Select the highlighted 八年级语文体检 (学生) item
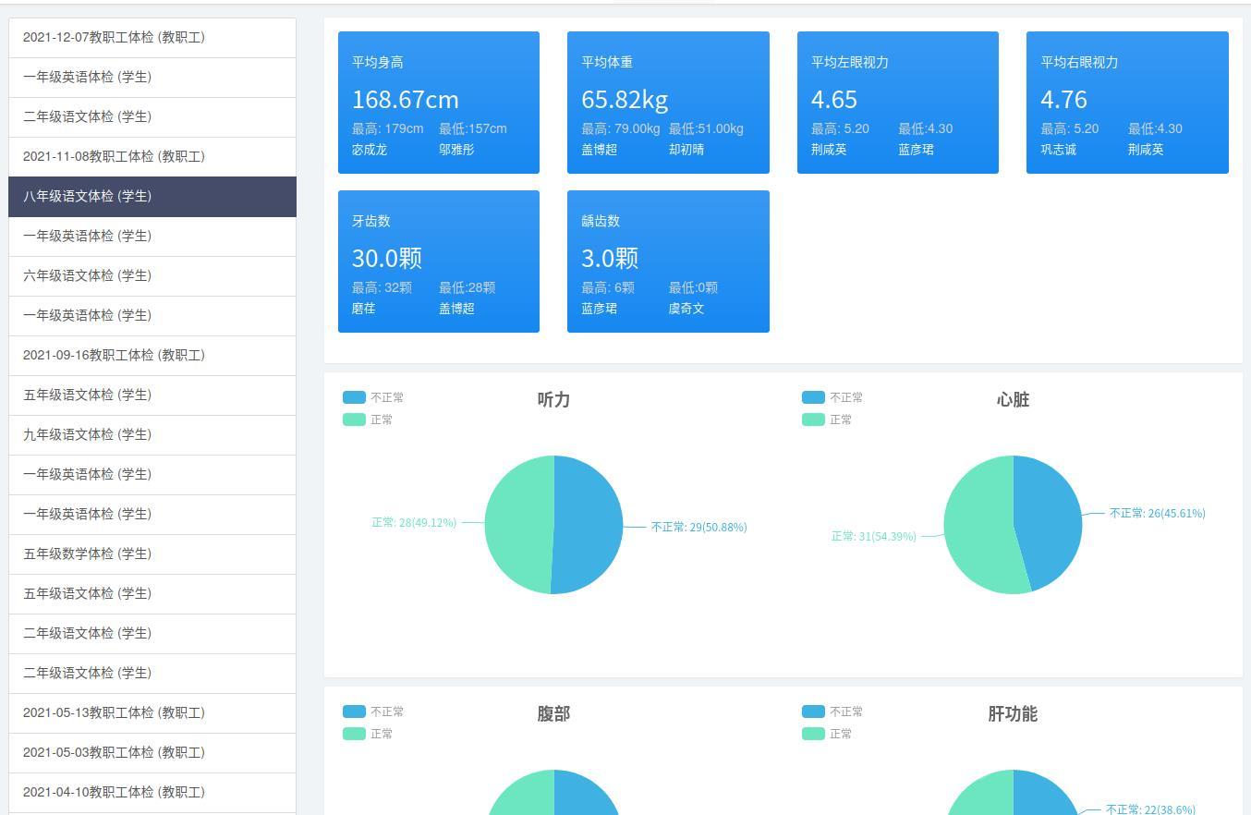1251x815 pixels. pyautogui.click(x=152, y=197)
